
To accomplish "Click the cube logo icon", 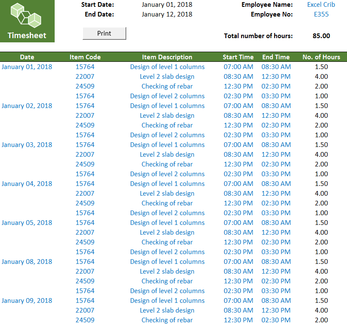I will (x=26, y=15).
